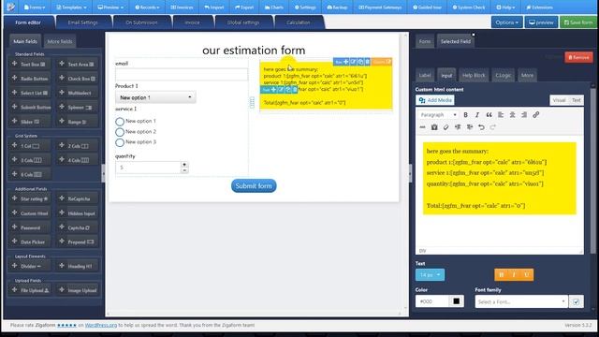Click the checkbox button beside Font family
Image resolution: width=599 pixels, height=337 pixels.
point(577,301)
